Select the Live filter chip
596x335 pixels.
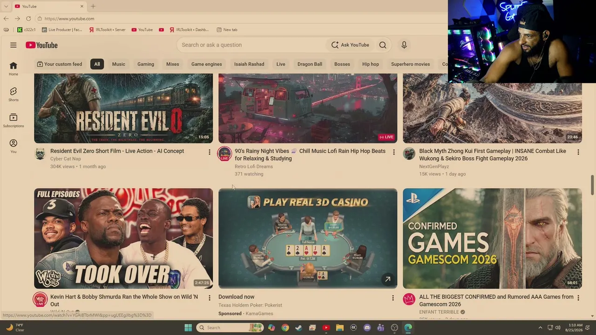[281, 64]
